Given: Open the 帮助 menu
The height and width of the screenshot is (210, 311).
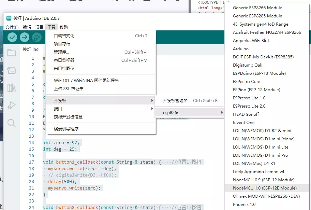Looking at the screenshot, I should (64, 27).
